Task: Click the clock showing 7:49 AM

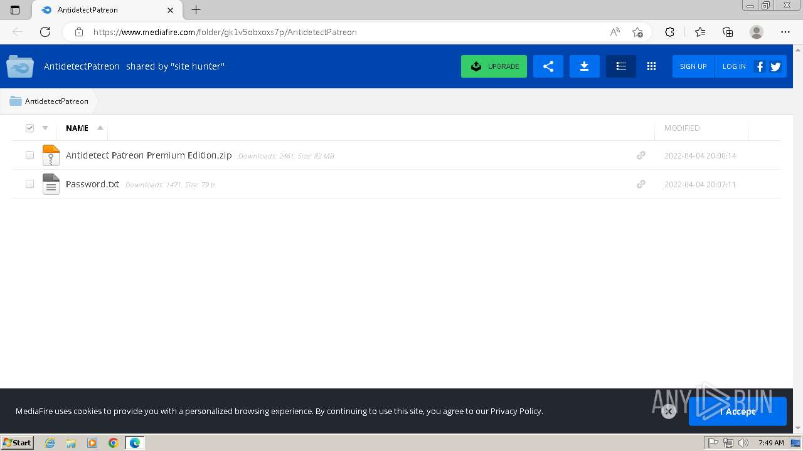Action: (x=771, y=443)
